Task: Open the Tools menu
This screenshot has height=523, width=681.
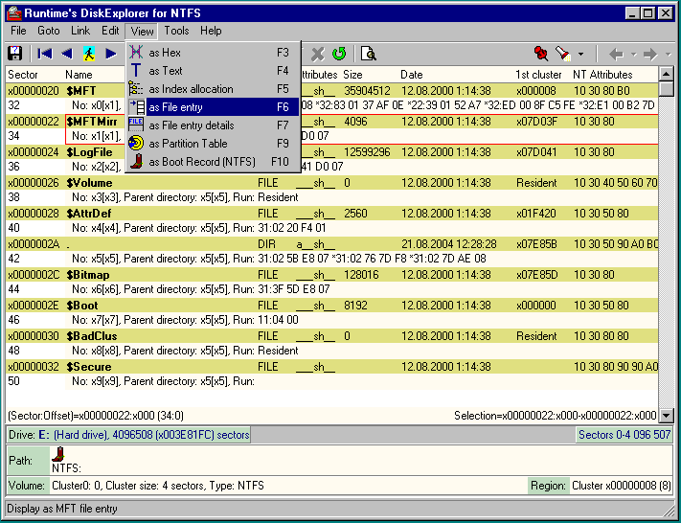Action: click(176, 31)
